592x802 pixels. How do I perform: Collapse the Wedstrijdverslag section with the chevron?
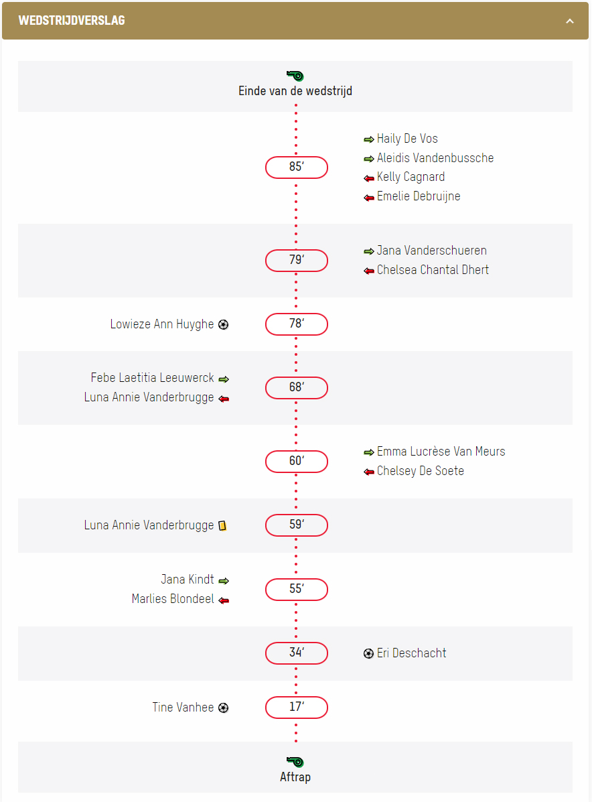[x=569, y=21]
